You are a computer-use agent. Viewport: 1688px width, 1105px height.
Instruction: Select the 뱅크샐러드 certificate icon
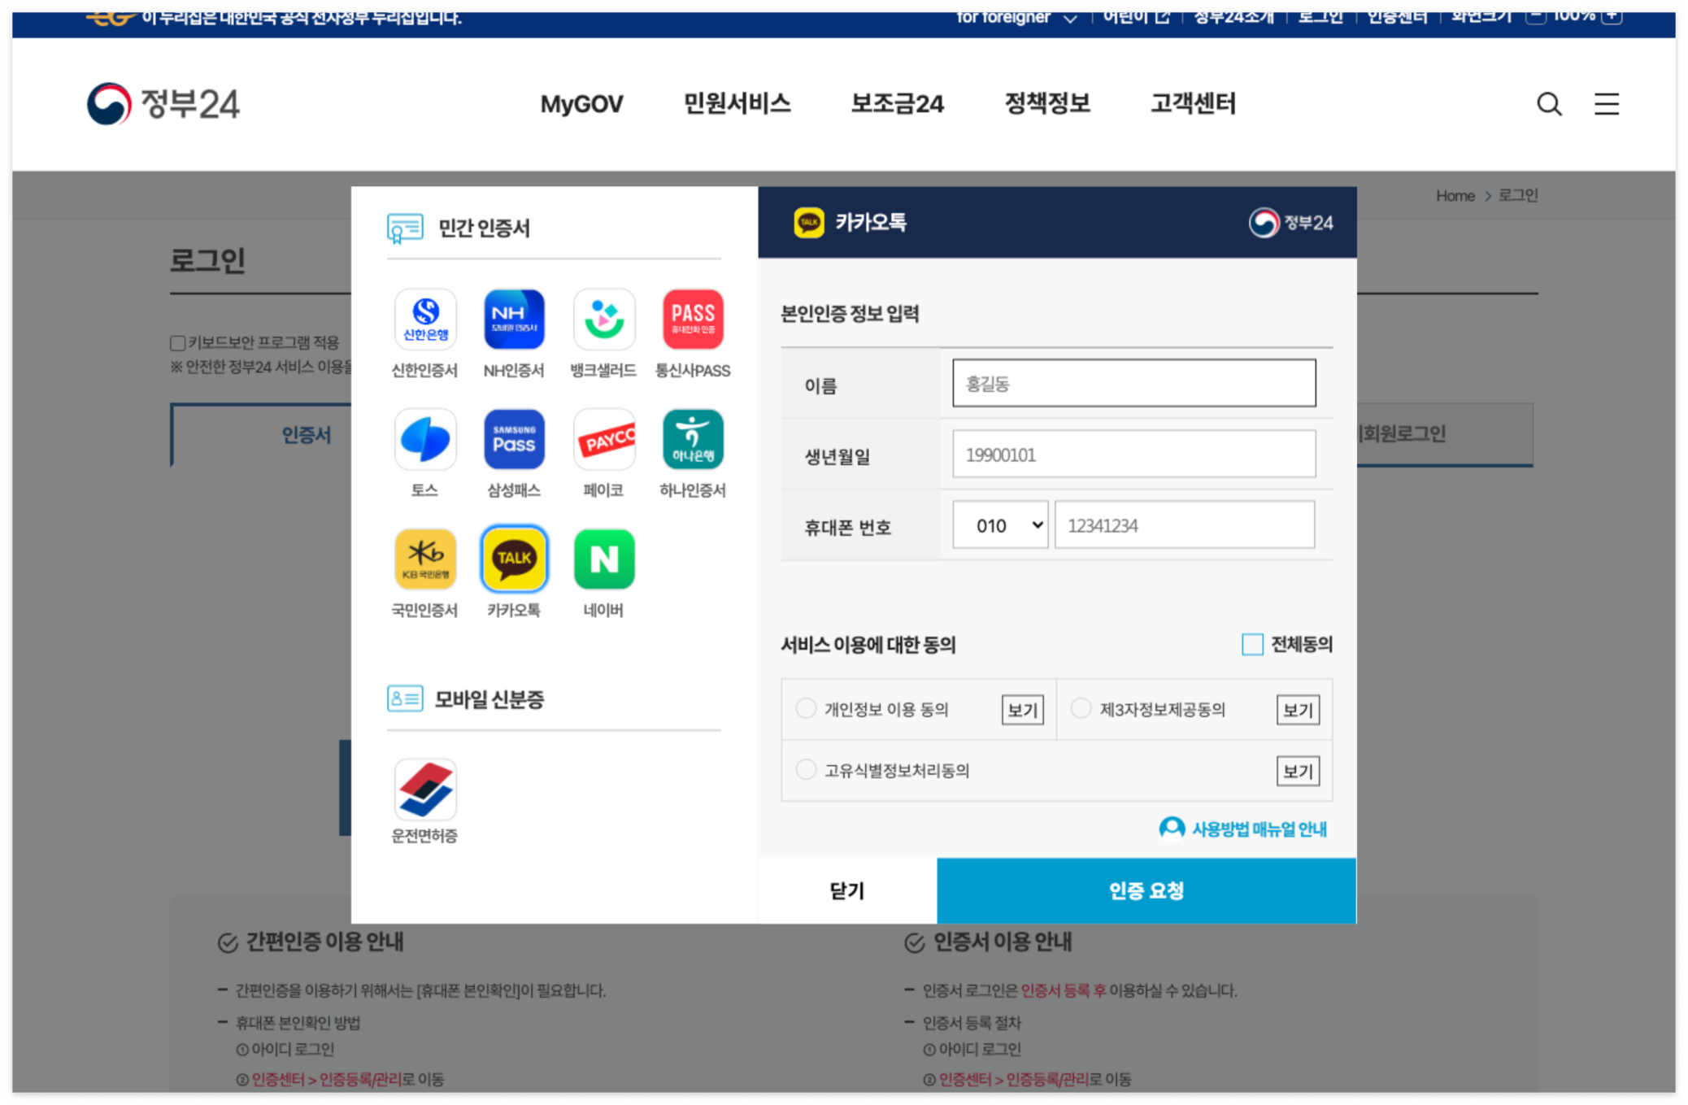[x=603, y=319]
